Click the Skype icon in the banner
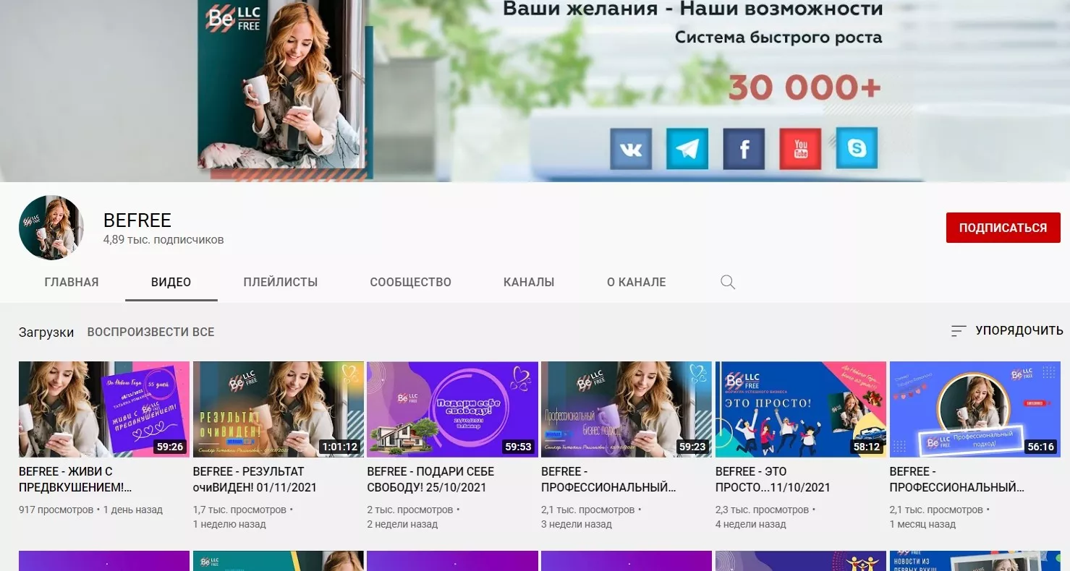This screenshot has width=1070, height=571. [857, 149]
